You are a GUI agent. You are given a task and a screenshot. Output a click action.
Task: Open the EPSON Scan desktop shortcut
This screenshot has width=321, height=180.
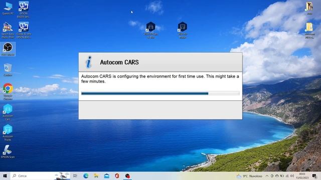coord(8,151)
